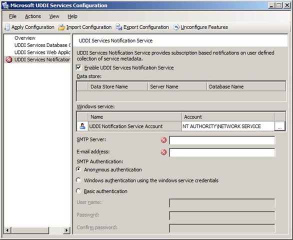Click the Password input field
Screen dimensions: 293x240
click(222, 215)
